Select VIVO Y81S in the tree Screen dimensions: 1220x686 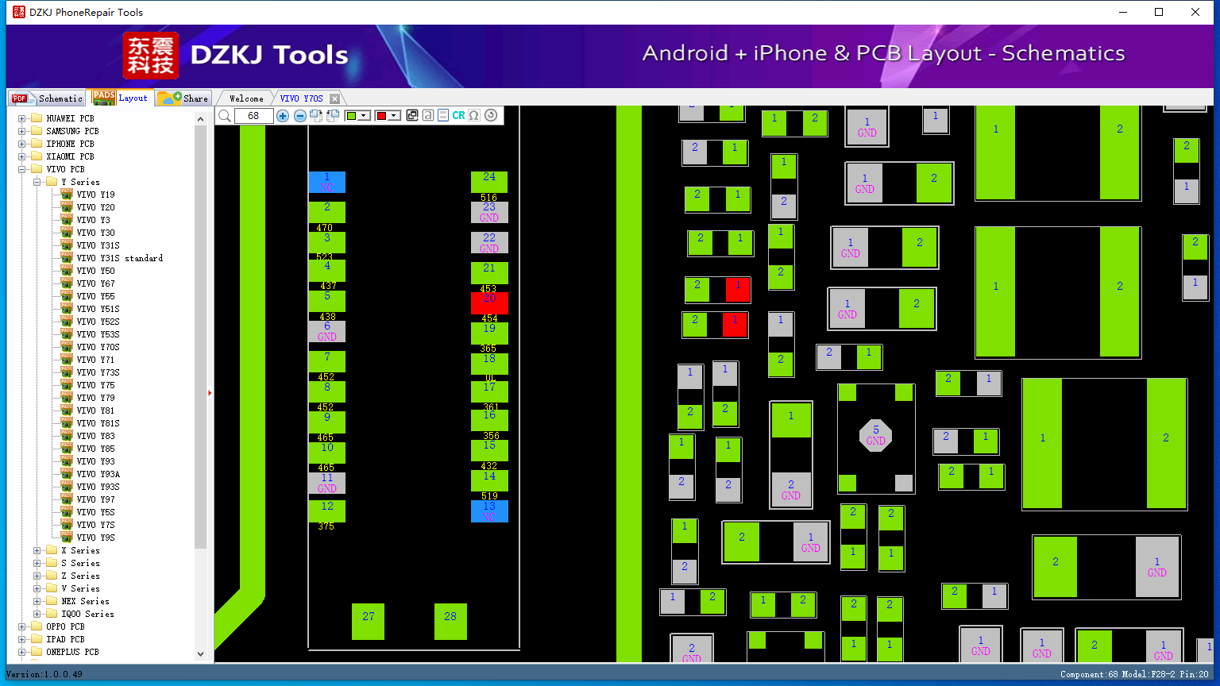(x=98, y=423)
